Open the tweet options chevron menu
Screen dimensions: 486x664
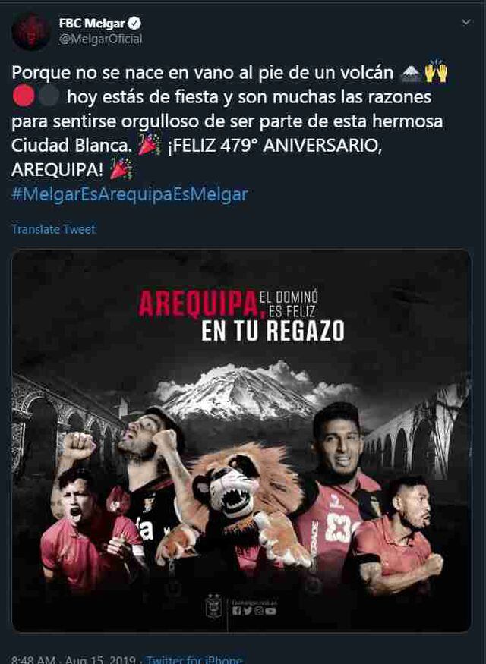466,22
